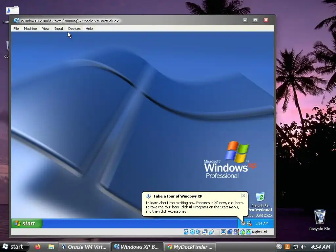Screen dimensions: 336x252
Task: Open the Devices menu
Action: point(74,29)
